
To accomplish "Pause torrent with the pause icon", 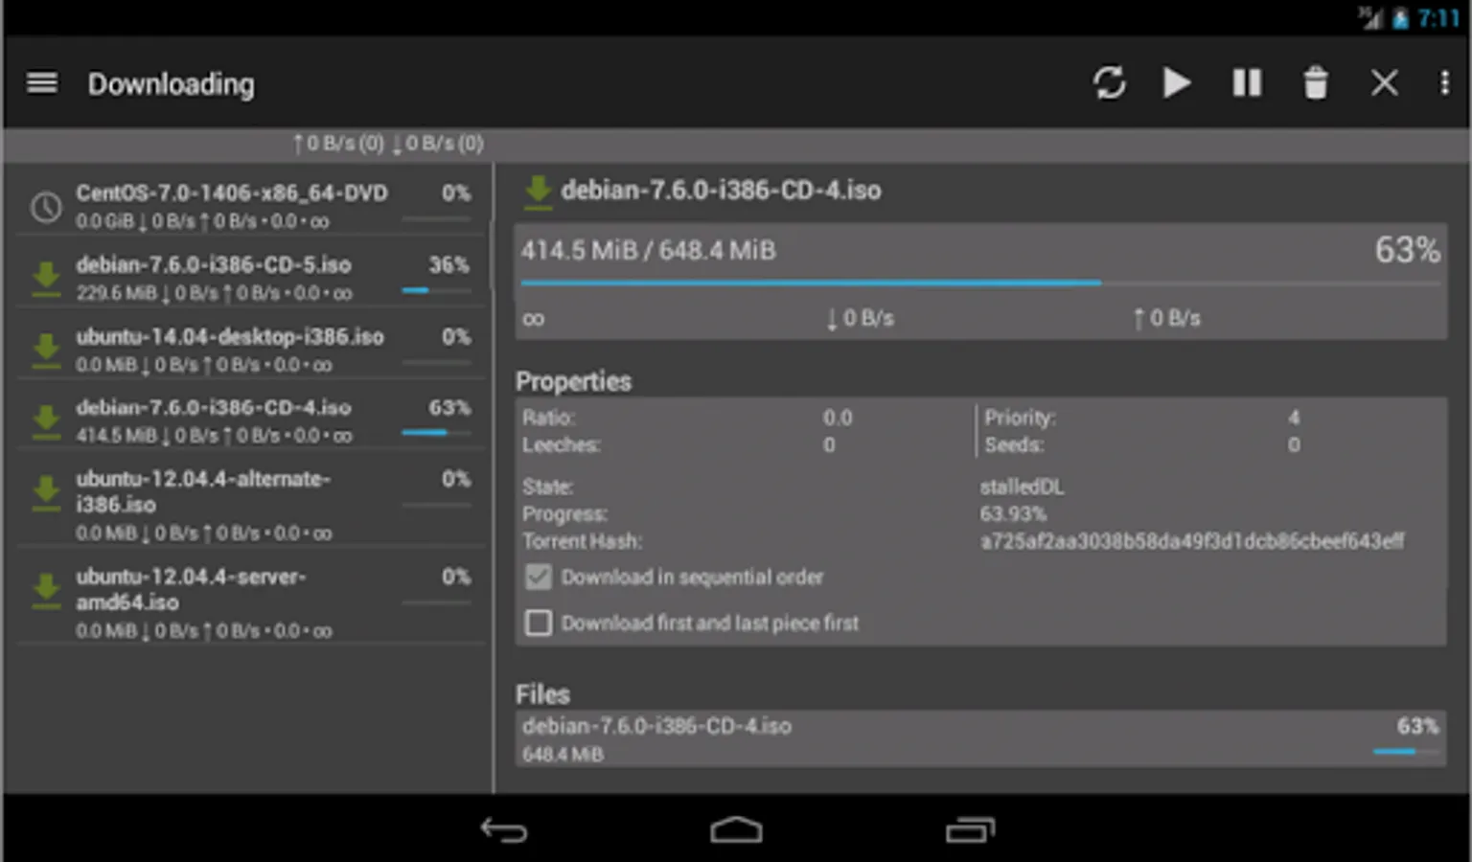I will pos(1247,83).
